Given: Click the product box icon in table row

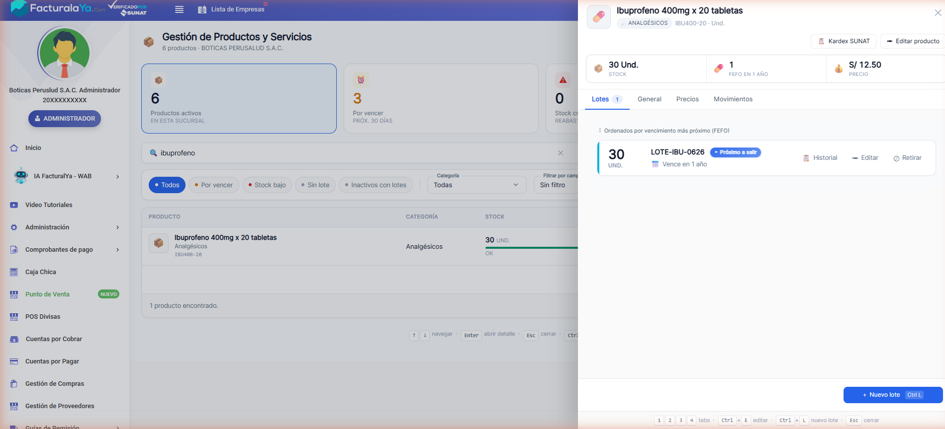Looking at the screenshot, I should (159, 243).
